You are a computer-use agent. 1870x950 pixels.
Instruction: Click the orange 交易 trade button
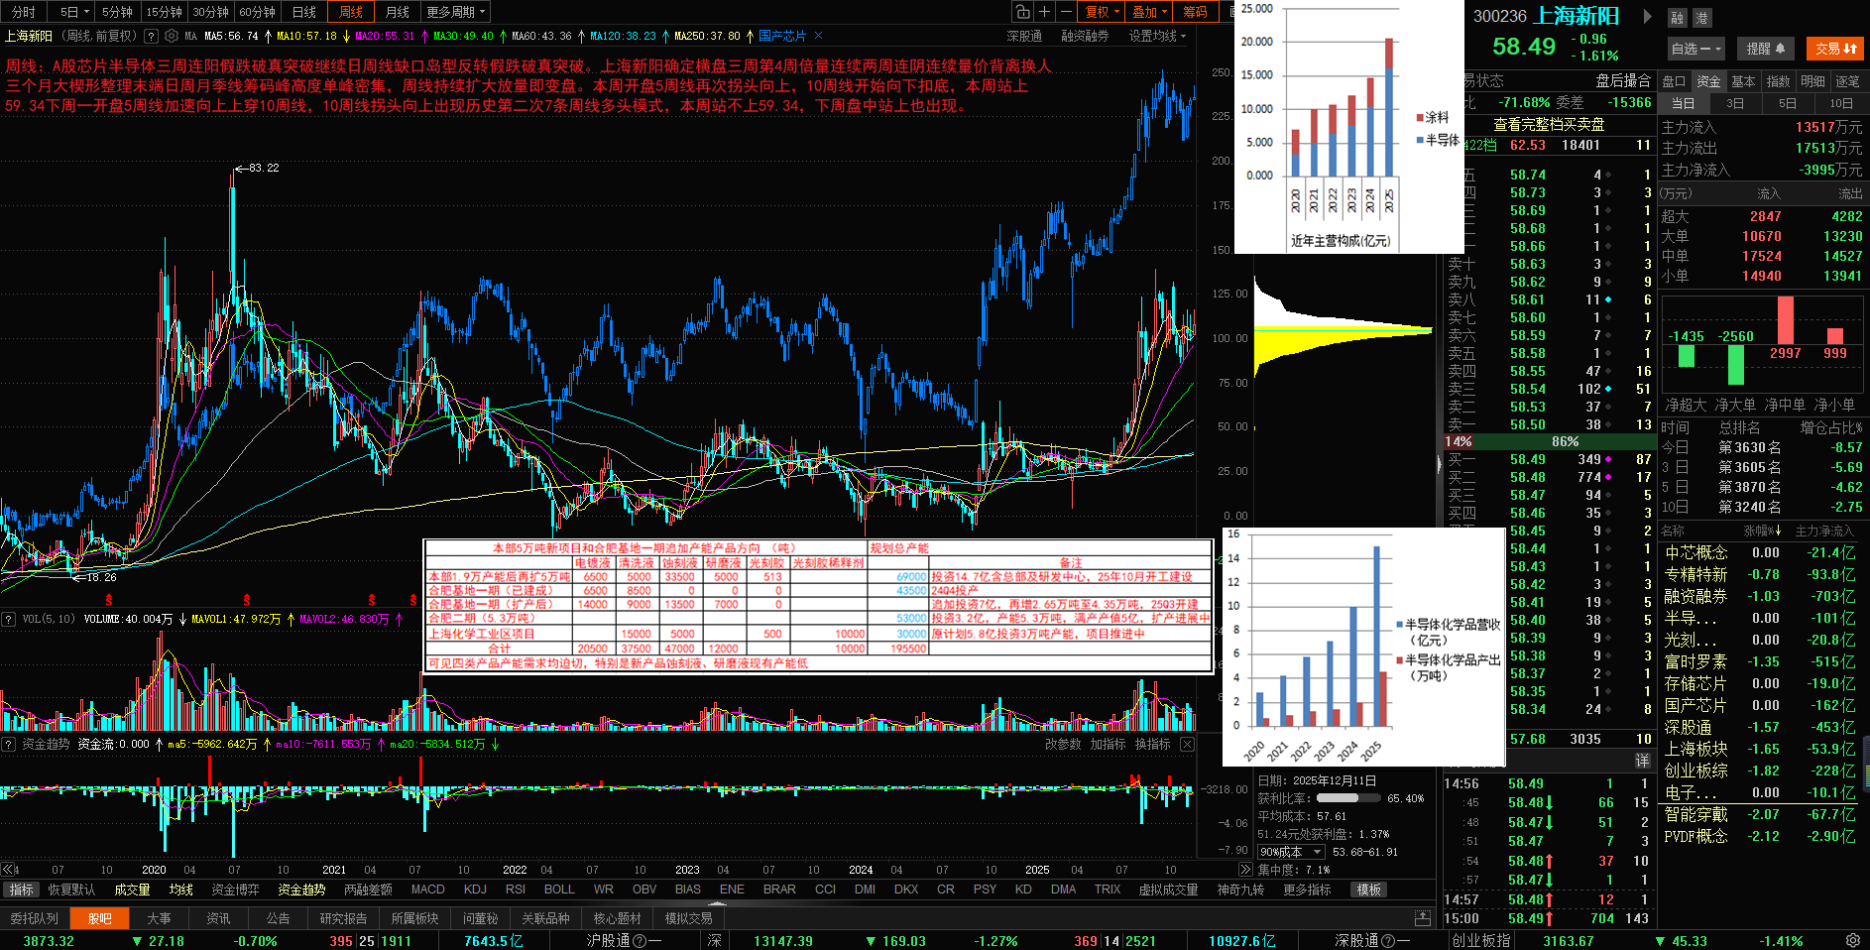[1834, 49]
